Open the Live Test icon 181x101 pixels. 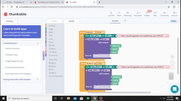(111, 14)
